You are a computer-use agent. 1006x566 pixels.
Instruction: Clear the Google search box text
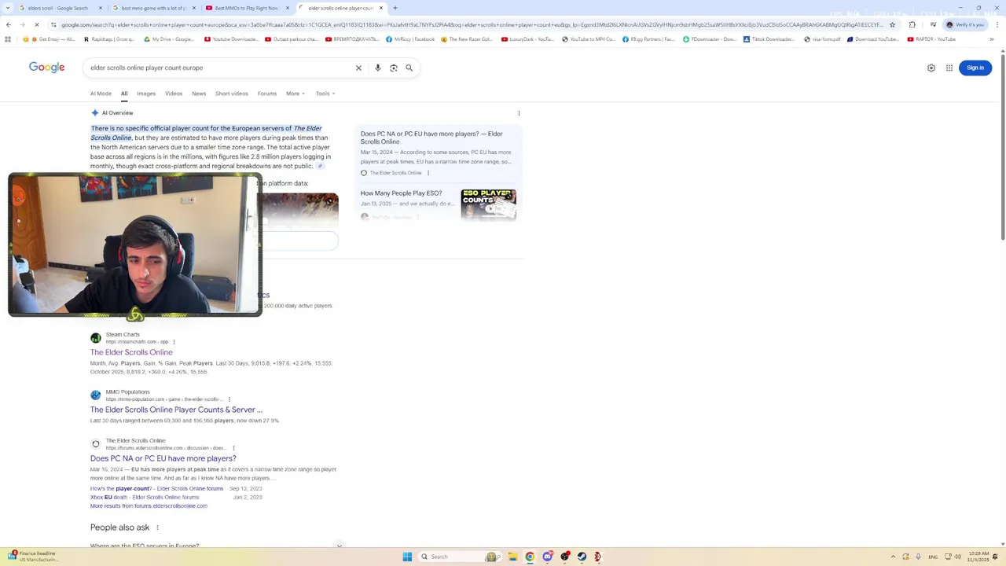point(358,68)
